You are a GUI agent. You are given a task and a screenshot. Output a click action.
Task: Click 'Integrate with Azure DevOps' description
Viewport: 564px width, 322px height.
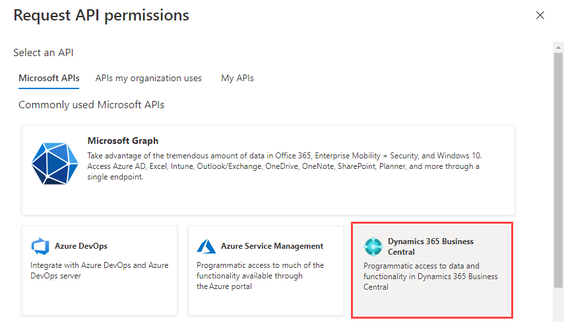(x=99, y=271)
